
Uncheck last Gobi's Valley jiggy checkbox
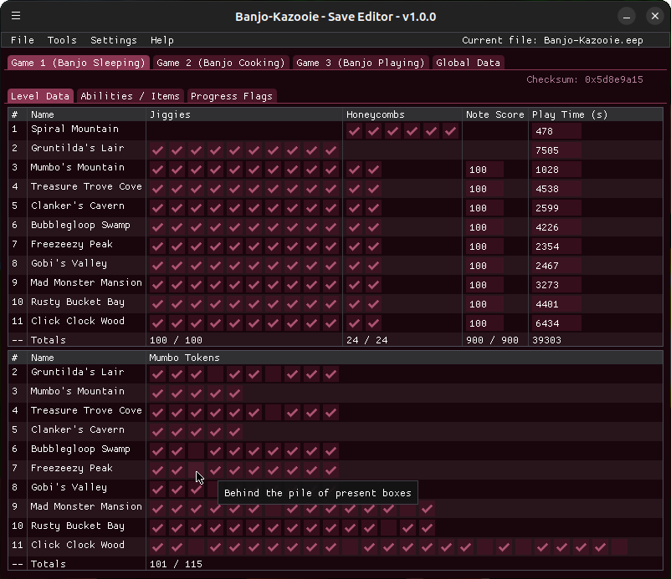tap(331, 266)
